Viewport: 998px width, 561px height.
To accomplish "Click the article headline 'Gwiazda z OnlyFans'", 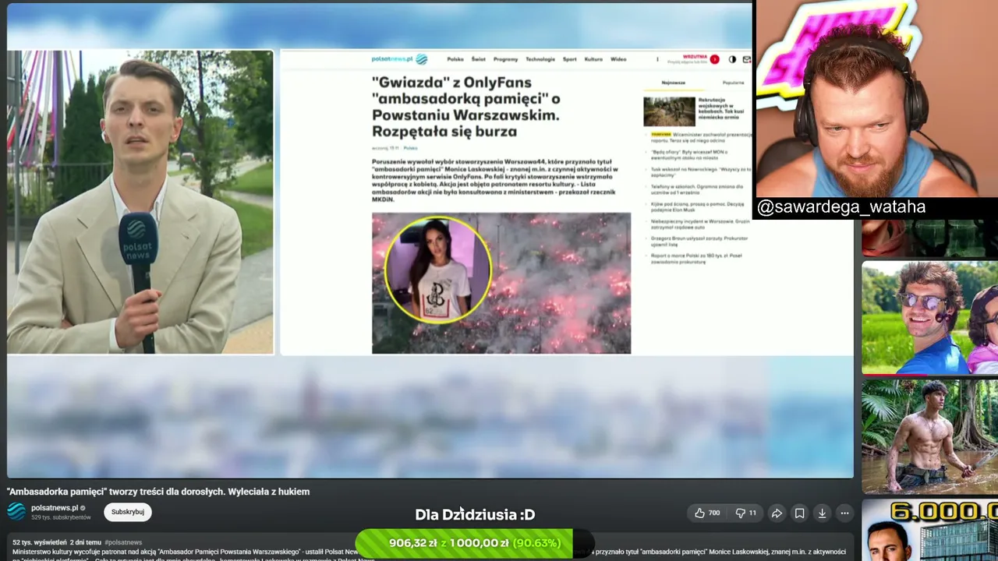I will click(466, 107).
